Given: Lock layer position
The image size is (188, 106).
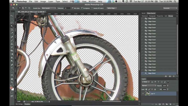Looking at the screenshot, I should click(x=152, y=89).
